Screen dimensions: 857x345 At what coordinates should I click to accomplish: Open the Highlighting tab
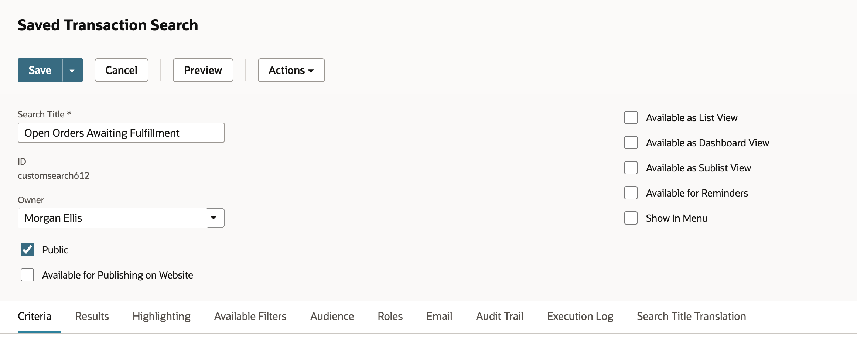pyautogui.click(x=161, y=316)
